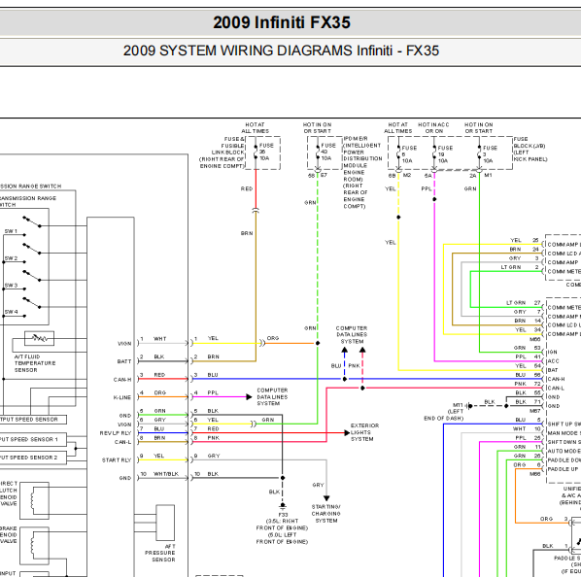Image resolution: width=581 pixels, height=577 pixels.
Task: Select the "IPDM E/R" module description text
Action: click(362, 172)
